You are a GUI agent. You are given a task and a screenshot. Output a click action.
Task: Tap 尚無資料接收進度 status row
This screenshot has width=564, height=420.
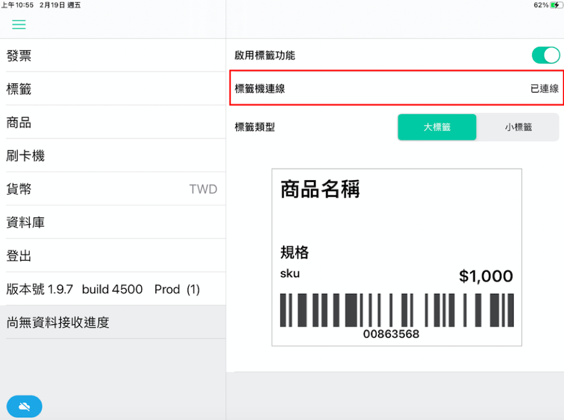tap(112, 323)
